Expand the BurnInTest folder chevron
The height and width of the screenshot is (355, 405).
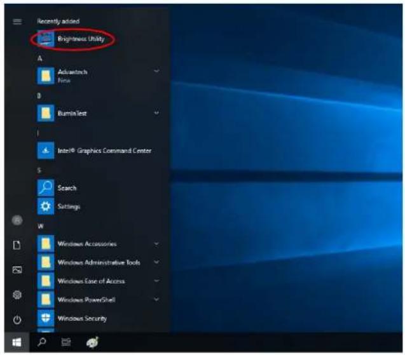(x=156, y=113)
